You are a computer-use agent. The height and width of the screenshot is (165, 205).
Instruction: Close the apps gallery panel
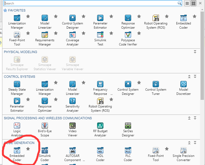(200, 3)
